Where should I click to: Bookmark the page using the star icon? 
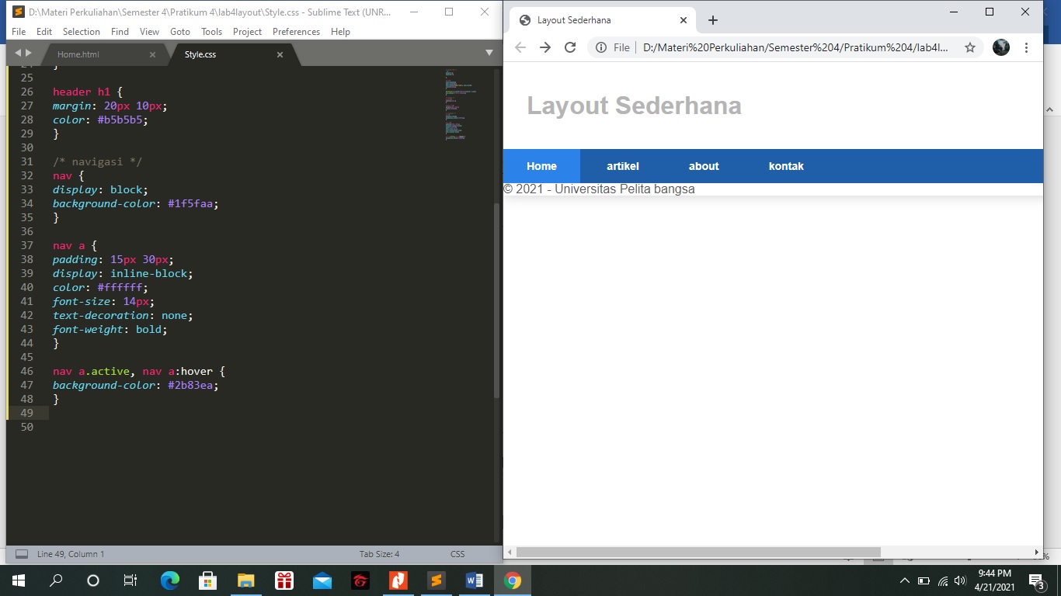coord(969,47)
